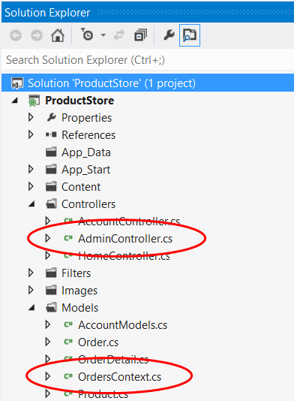
Task: Click the Content folder icon
Action: pyautogui.click(x=51, y=186)
